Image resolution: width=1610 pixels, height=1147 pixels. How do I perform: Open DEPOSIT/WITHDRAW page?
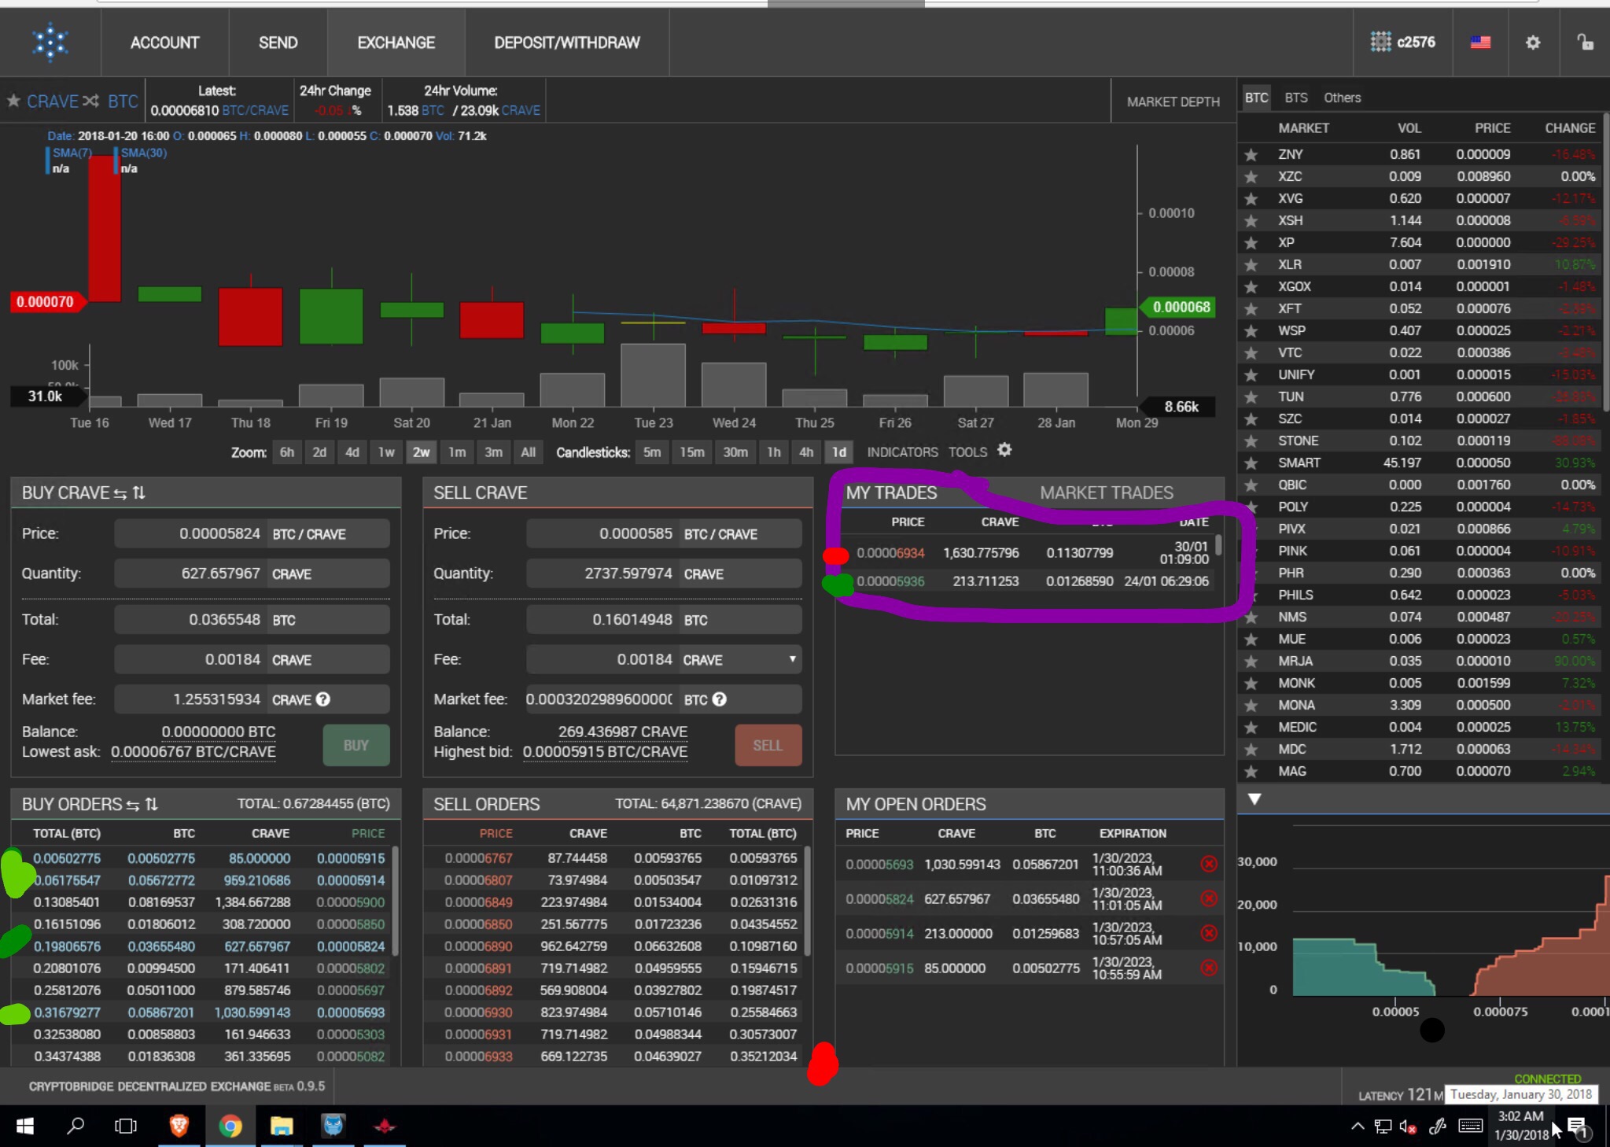pos(567,42)
